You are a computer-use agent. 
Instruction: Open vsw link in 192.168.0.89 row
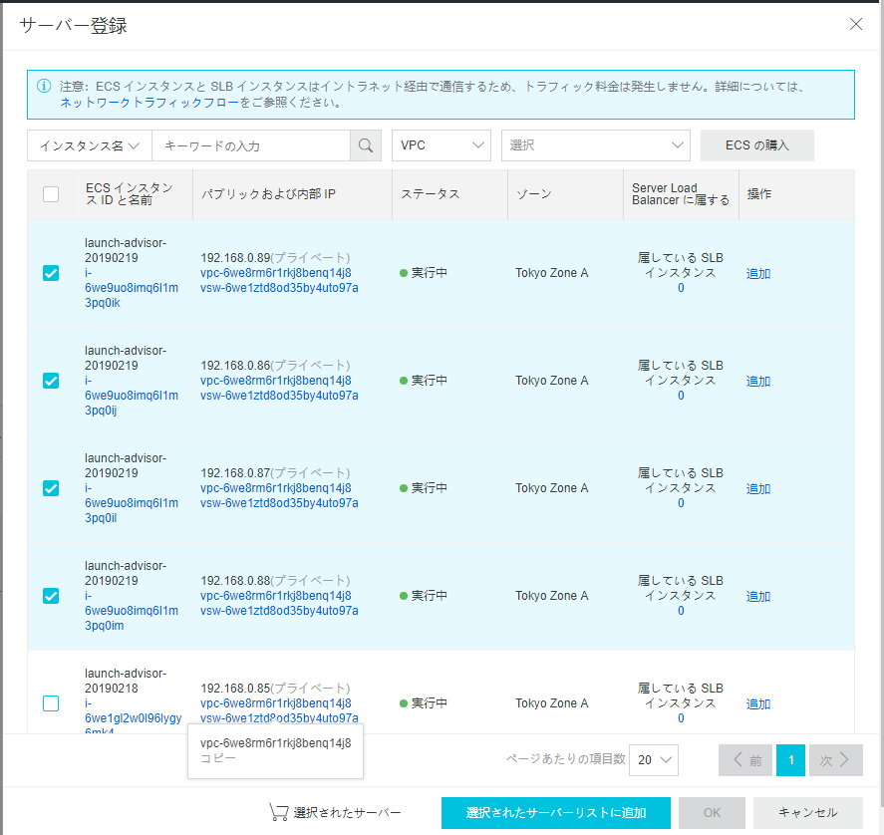[279, 288]
